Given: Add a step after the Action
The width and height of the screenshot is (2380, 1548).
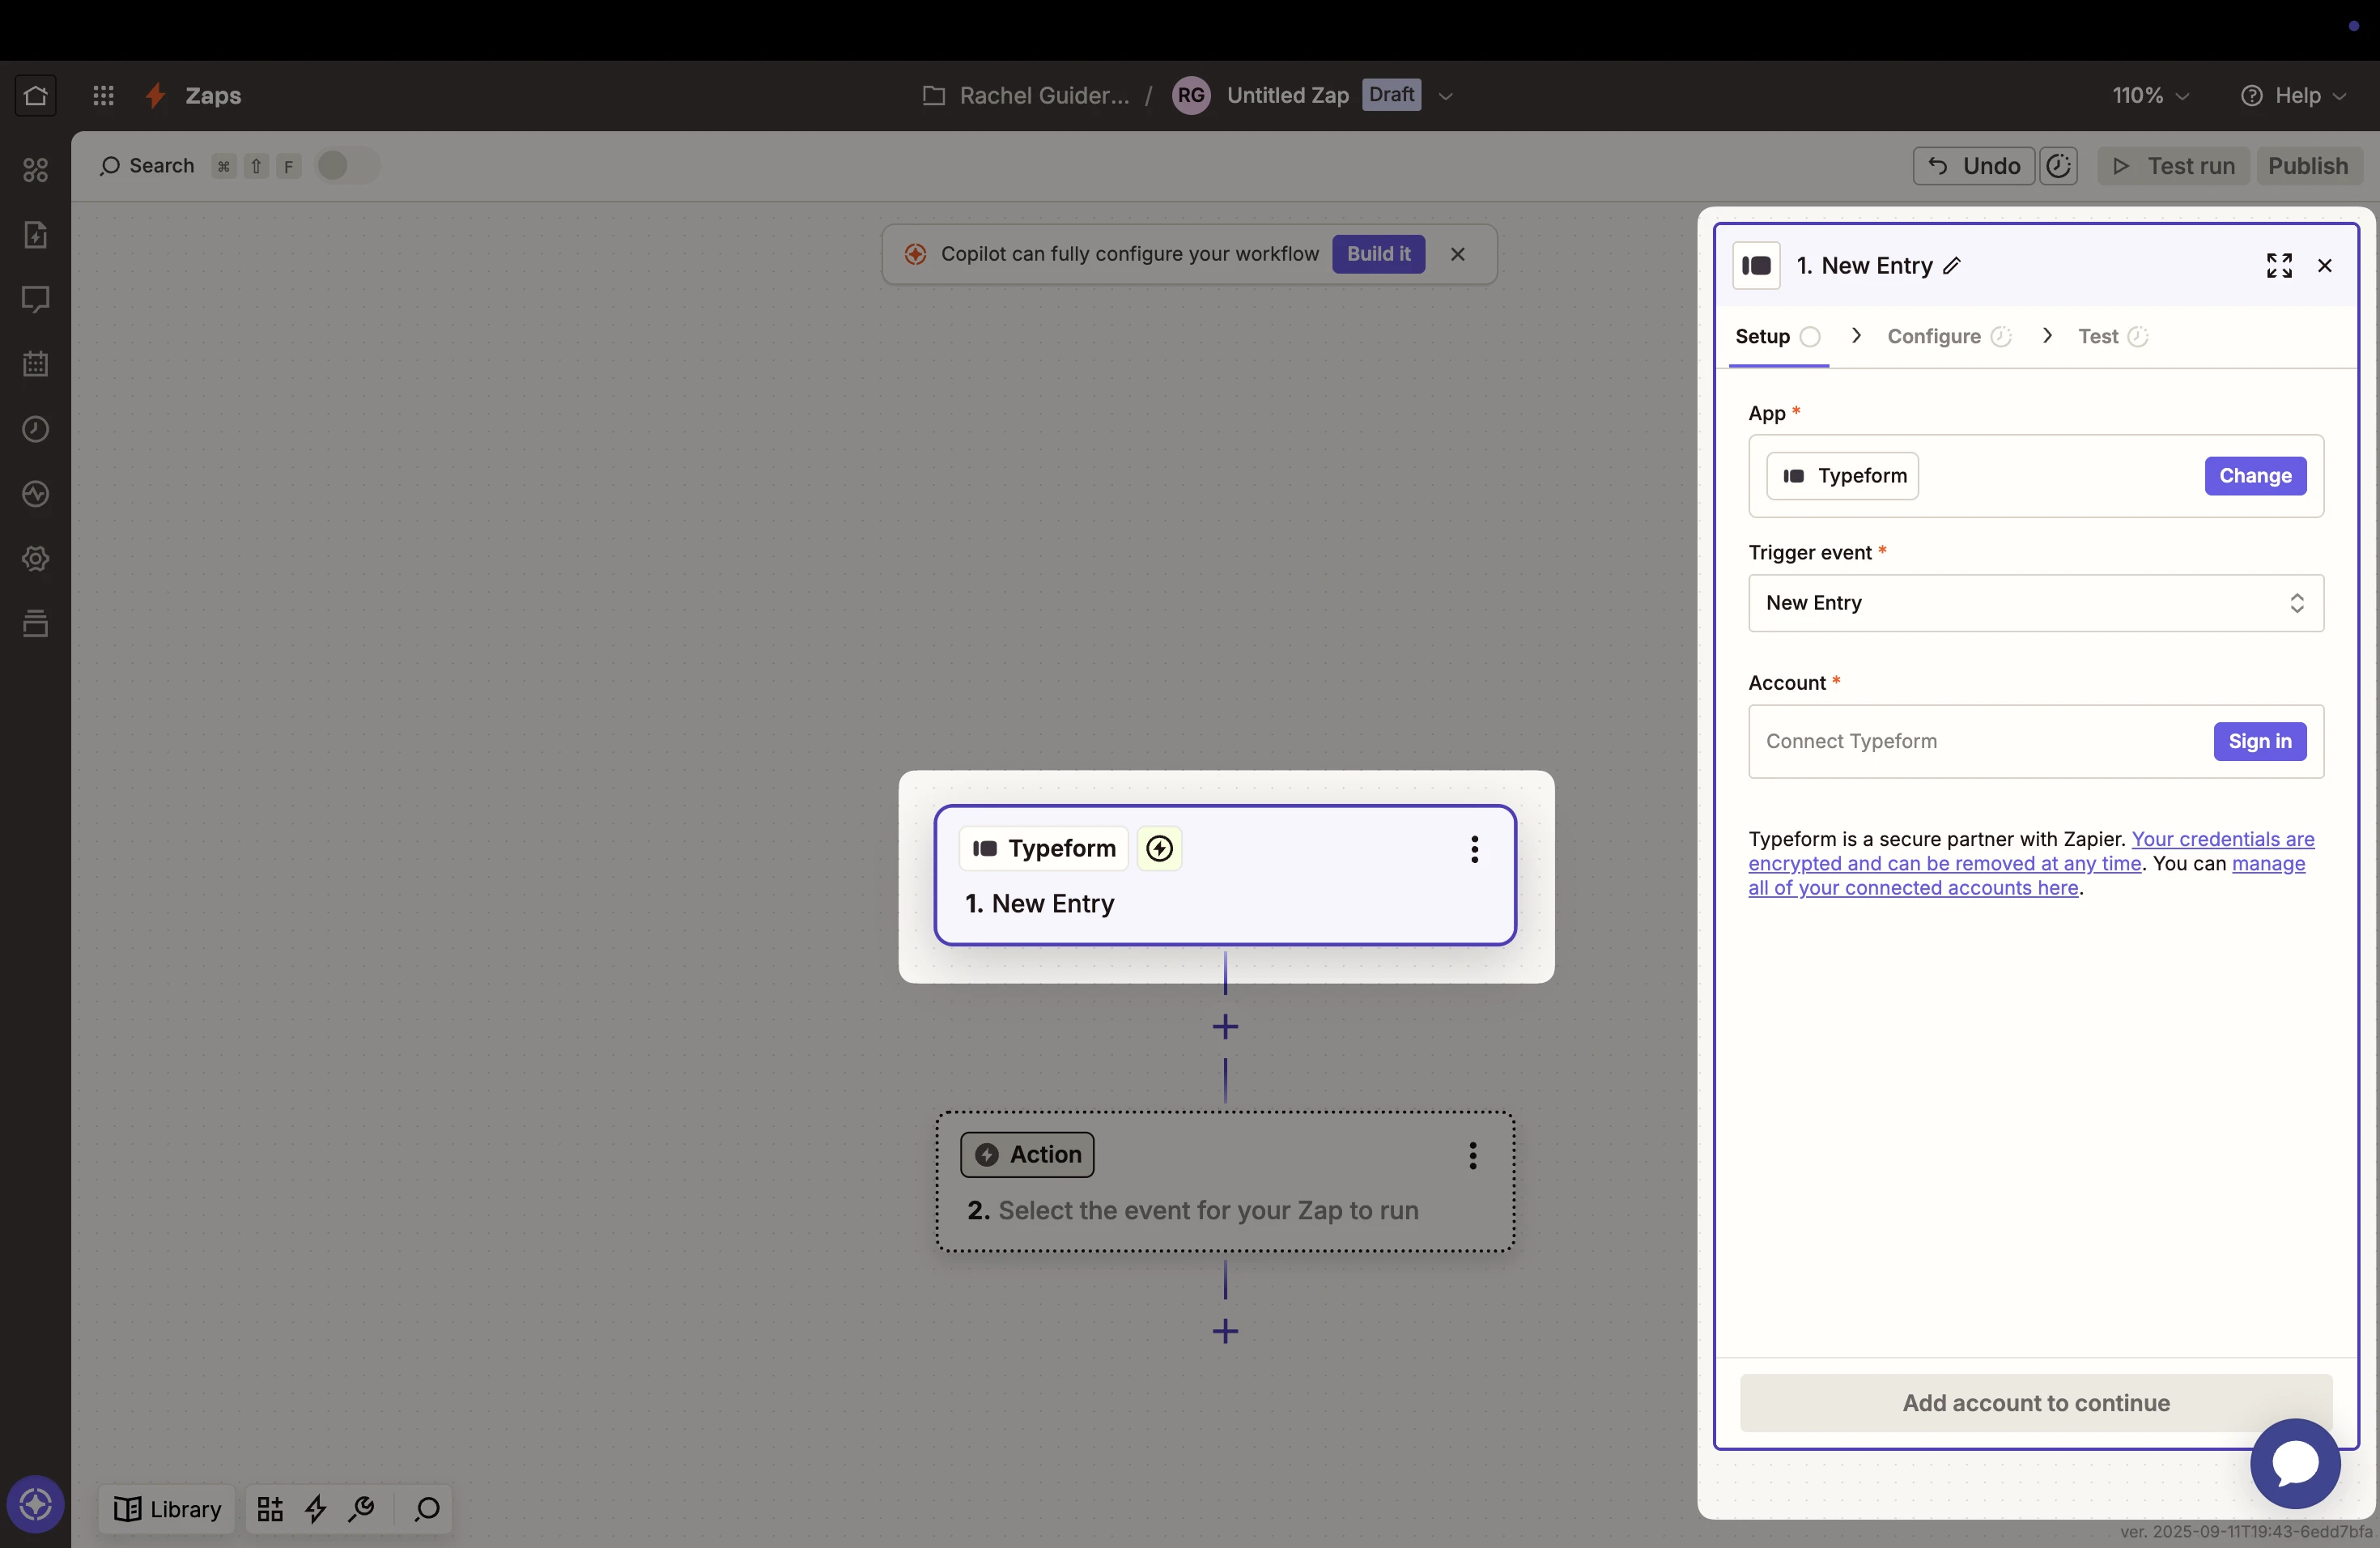Looking at the screenshot, I should (x=1225, y=1331).
